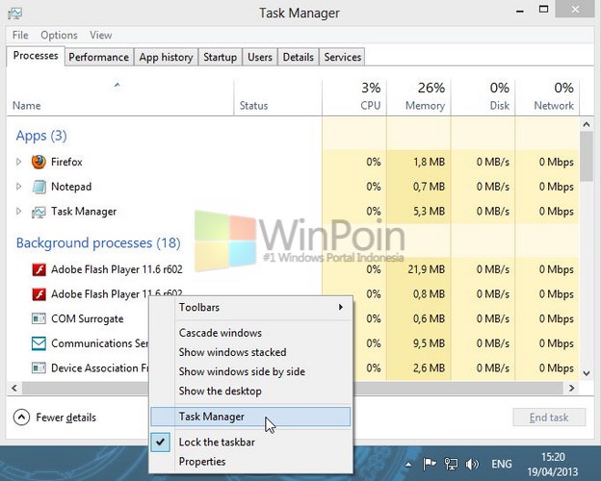Switch to the Startup tab
The height and width of the screenshot is (481, 601).
click(220, 57)
